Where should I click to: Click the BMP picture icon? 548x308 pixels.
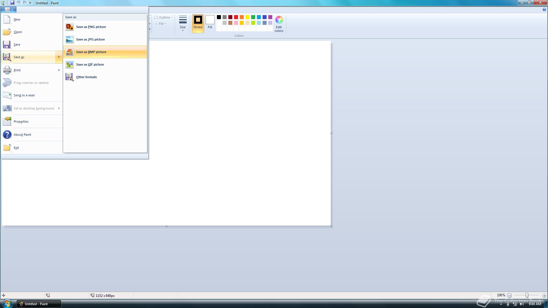tap(69, 52)
